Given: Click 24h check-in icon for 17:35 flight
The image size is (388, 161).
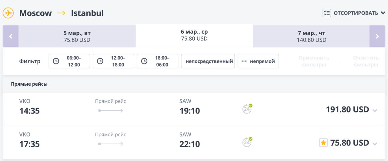Looking at the screenshot, I should coord(247,142).
